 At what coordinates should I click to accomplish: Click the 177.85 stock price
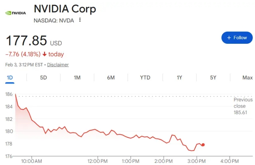pyautogui.click(x=26, y=41)
